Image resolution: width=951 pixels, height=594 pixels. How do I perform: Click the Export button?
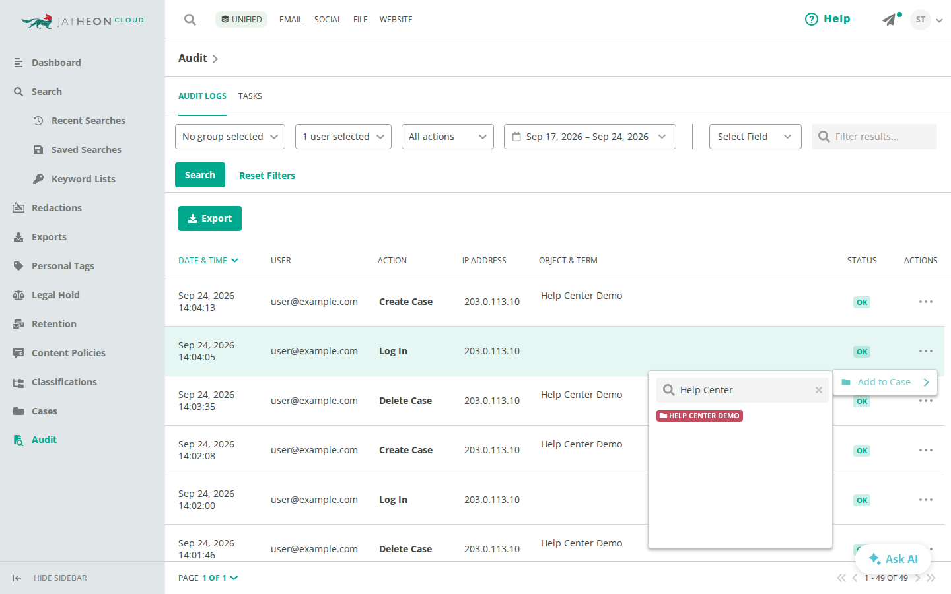(210, 218)
